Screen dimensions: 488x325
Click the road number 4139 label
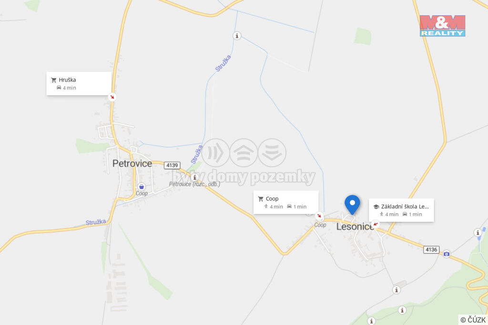point(172,165)
